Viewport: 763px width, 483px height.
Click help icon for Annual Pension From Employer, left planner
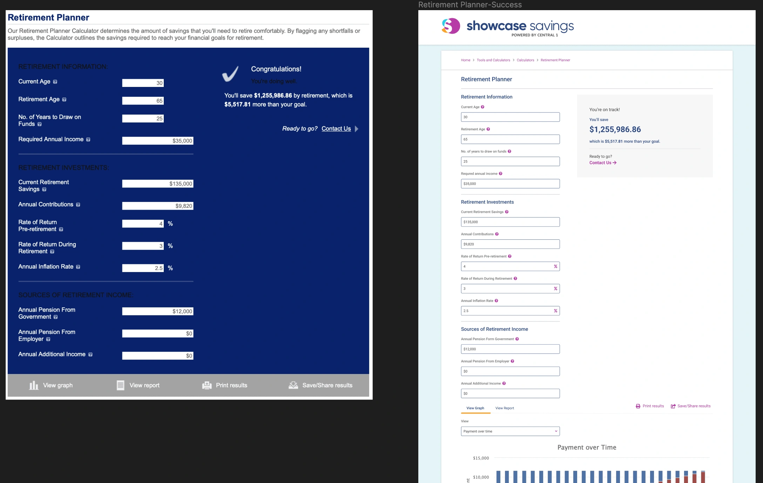pyautogui.click(x=48, y=339)
